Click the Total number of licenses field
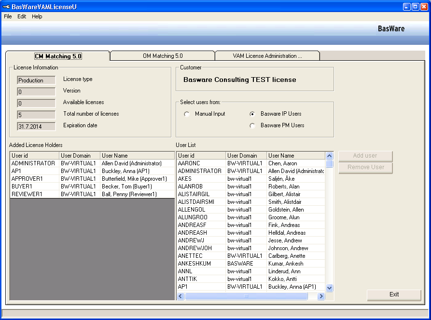Image resolution: width=431 pixels, height=320 pixels. (36, 115)
